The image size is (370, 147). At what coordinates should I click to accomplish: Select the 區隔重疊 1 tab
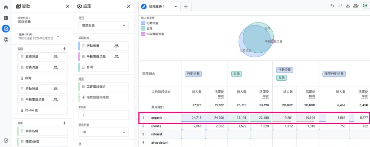click(x=159, y=7)
